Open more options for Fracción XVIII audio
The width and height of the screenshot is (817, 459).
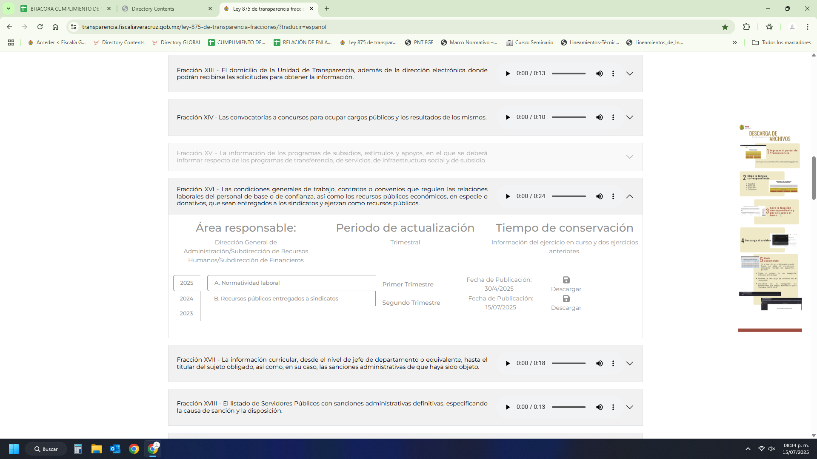[613, 407]
